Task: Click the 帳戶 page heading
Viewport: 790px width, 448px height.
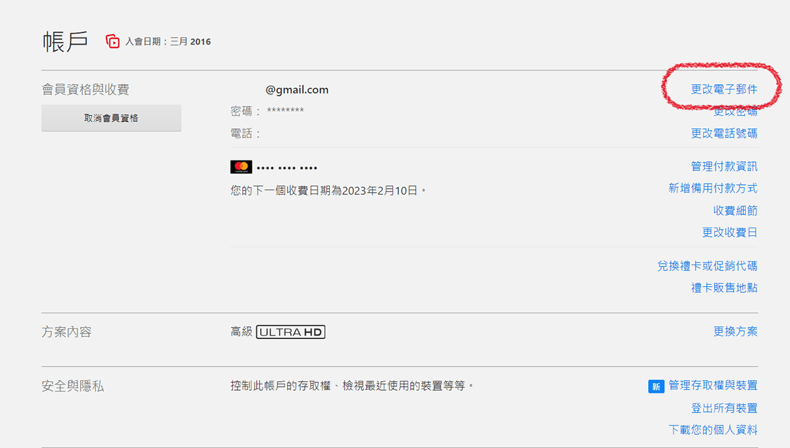Action: 65,41
